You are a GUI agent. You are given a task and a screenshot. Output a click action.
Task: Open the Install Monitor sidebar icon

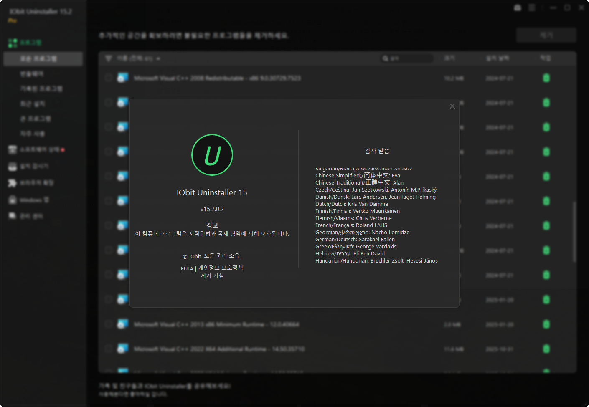click(x=13, y=166)
